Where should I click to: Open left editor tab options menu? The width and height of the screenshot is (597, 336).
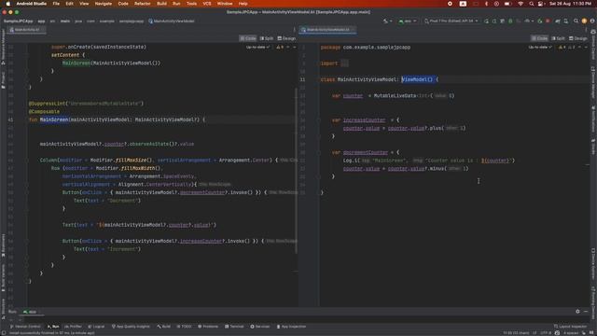coord(295,30)
